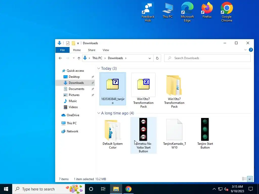The width and height of the screenshot is (259, 194).
Task: Click the pin icon next to Documents
Action: pos(93,89)
